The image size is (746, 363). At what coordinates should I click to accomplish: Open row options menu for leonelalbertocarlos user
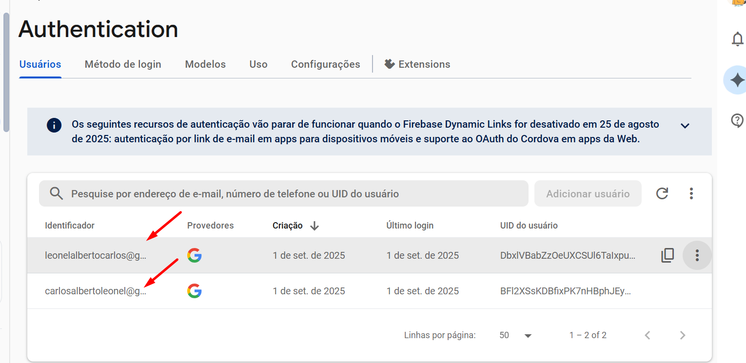pyautogui.click(x=697, y=255)
